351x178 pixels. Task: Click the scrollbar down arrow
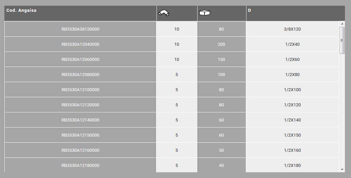pyautogui.click(x=342, y=169)
